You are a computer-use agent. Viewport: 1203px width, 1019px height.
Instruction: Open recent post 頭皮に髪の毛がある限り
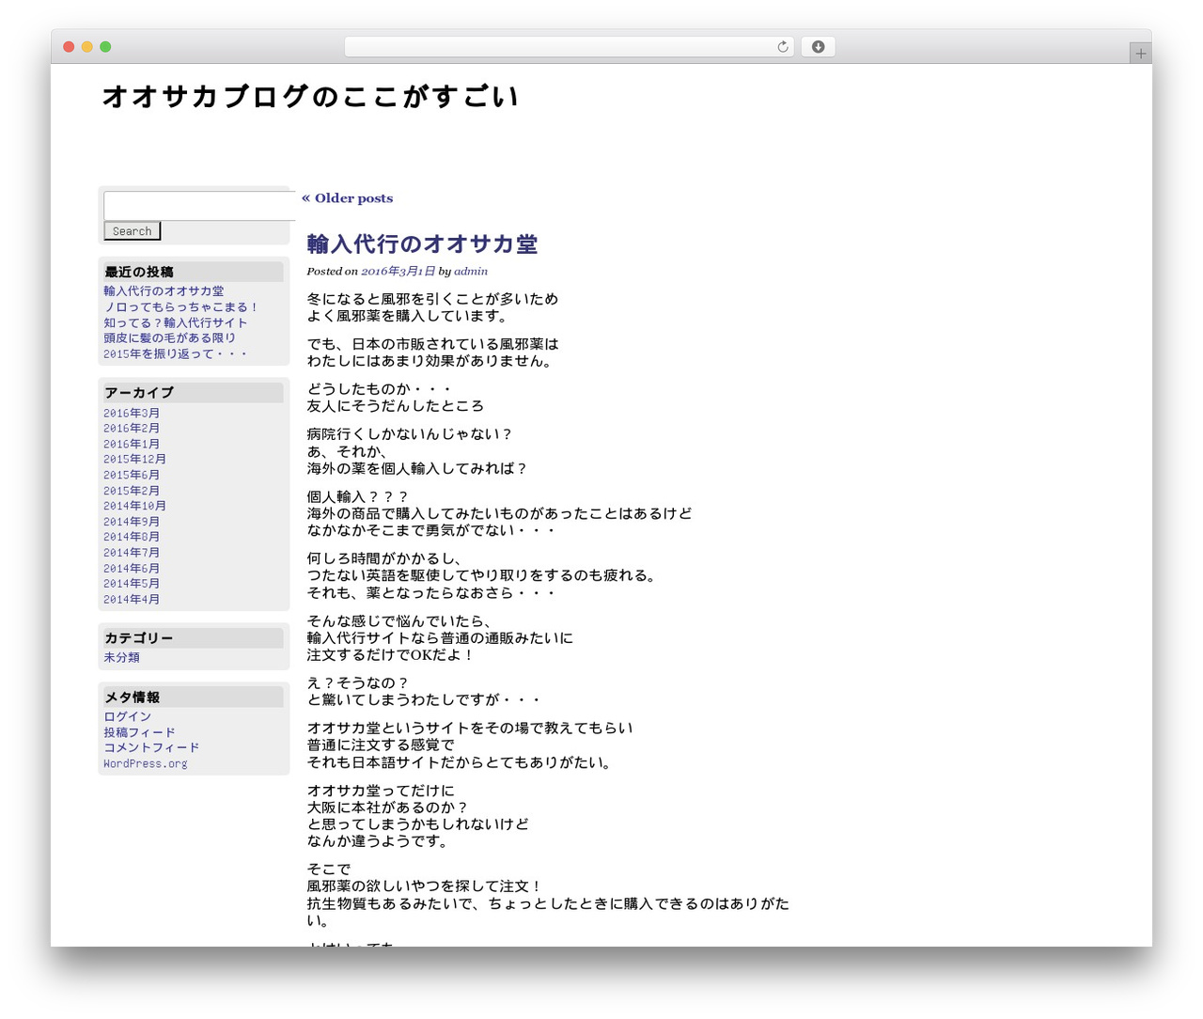click(x=170, y=338)
